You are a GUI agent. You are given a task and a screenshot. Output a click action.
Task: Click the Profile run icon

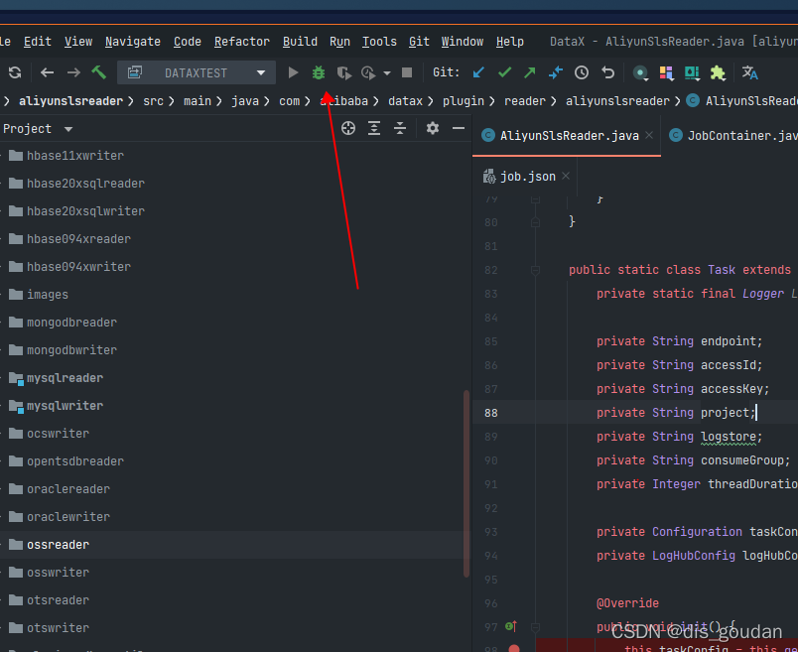click(x=368, y=72)
